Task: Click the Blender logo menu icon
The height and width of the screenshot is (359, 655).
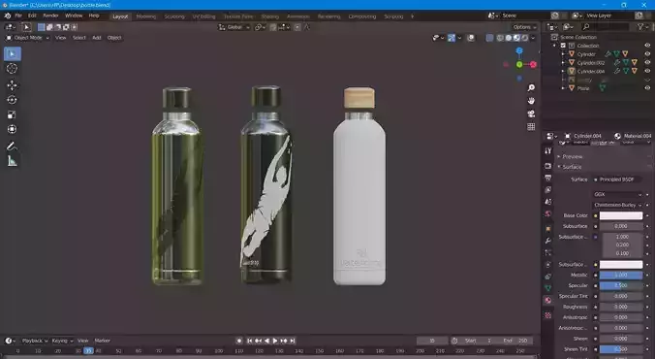Action: click(8, 16)
